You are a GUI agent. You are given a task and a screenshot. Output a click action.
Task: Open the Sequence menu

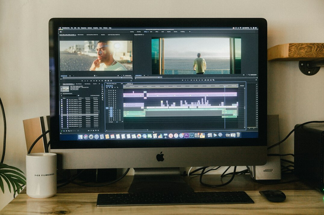84,28
